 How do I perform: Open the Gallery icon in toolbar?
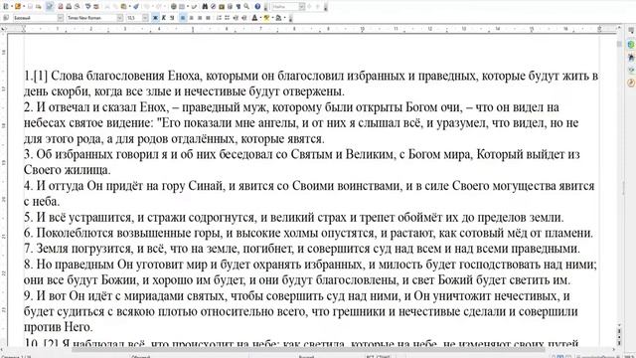coord(222,7)
